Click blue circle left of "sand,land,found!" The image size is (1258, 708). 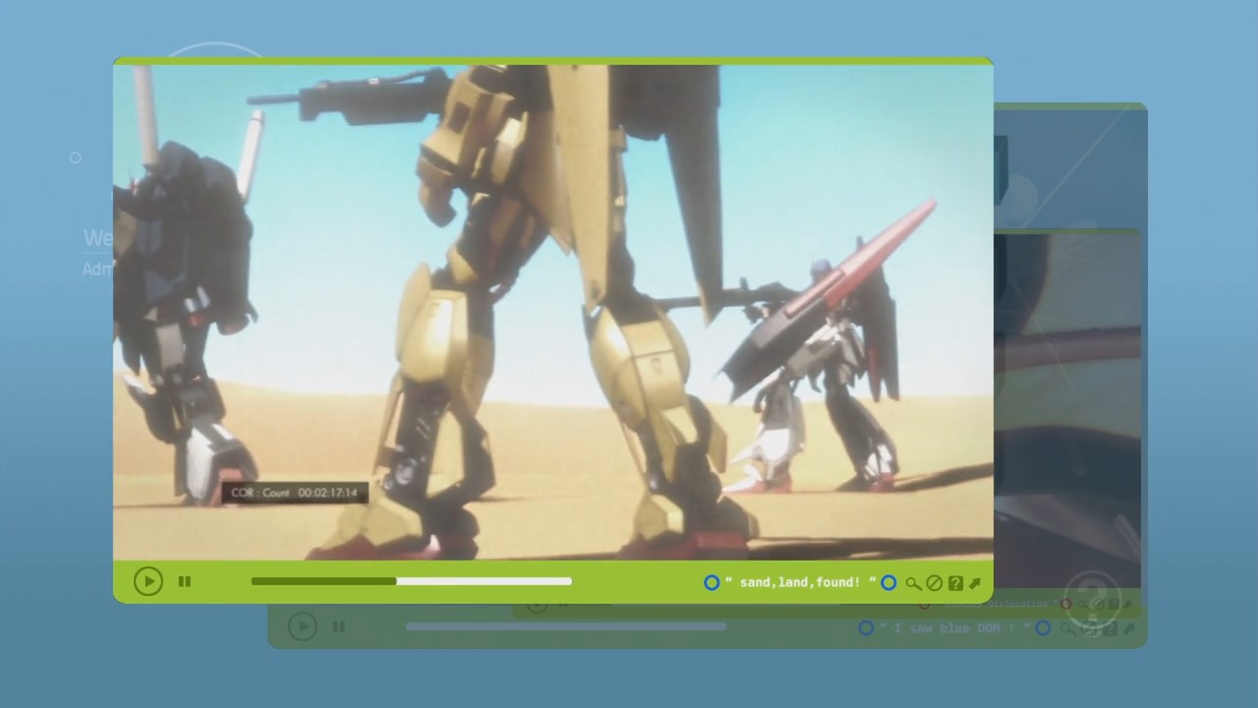coord(712,582)
